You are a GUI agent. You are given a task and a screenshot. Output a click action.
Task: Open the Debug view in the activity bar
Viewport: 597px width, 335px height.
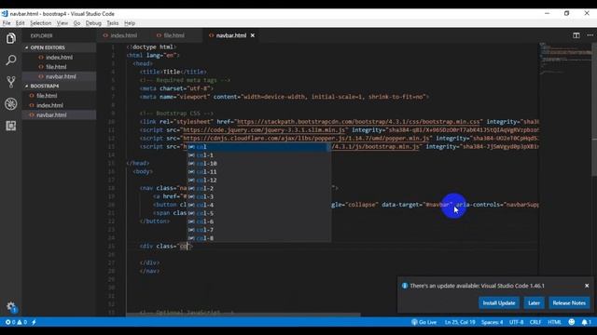10,103
